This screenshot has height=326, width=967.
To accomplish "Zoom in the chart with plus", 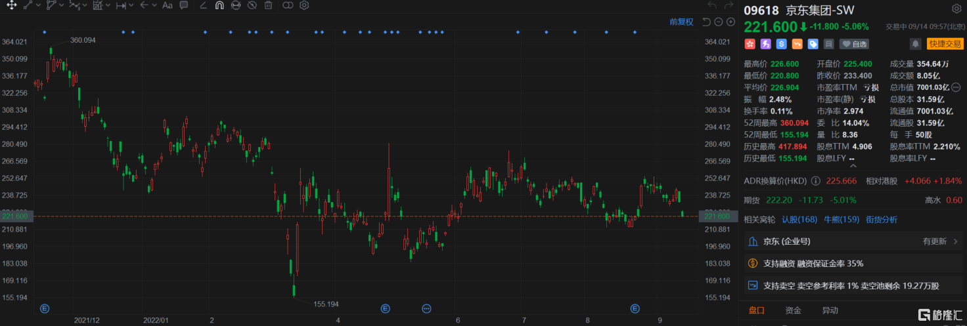I will (x=730, y=22).
